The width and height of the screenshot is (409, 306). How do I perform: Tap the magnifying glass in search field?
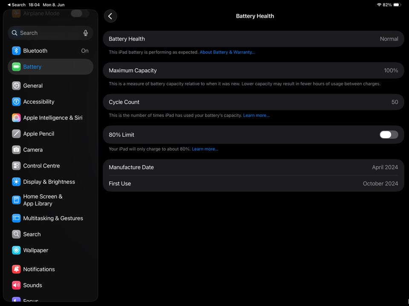(x=14, y=33)
